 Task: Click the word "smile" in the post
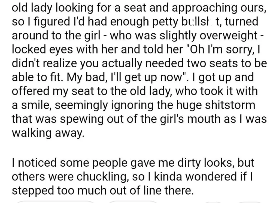[36, 105]
